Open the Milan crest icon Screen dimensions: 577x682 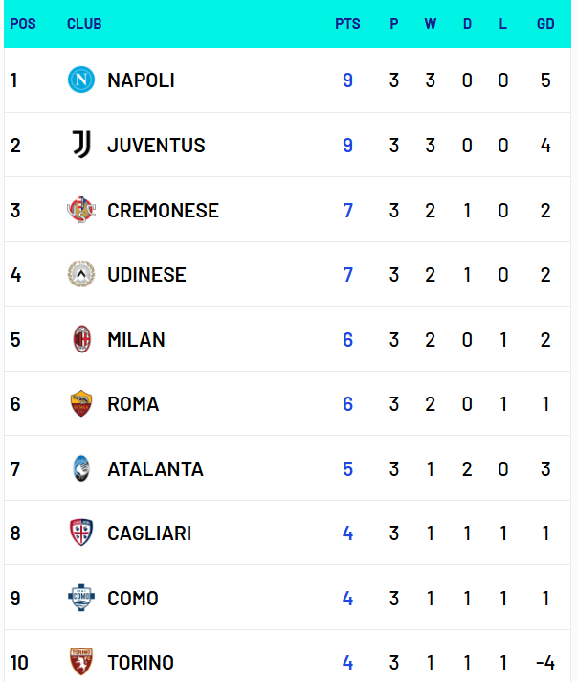81,339
